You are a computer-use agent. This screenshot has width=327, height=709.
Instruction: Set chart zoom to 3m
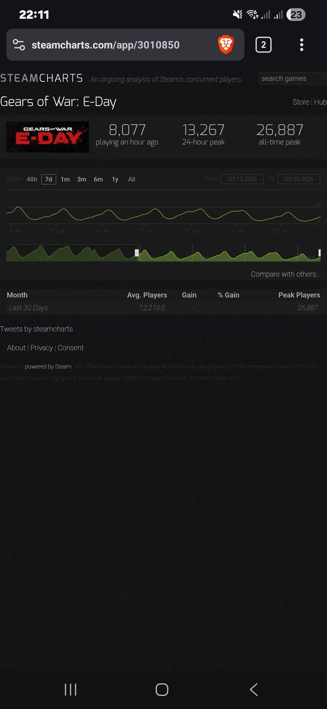click(x=81, y=179)
